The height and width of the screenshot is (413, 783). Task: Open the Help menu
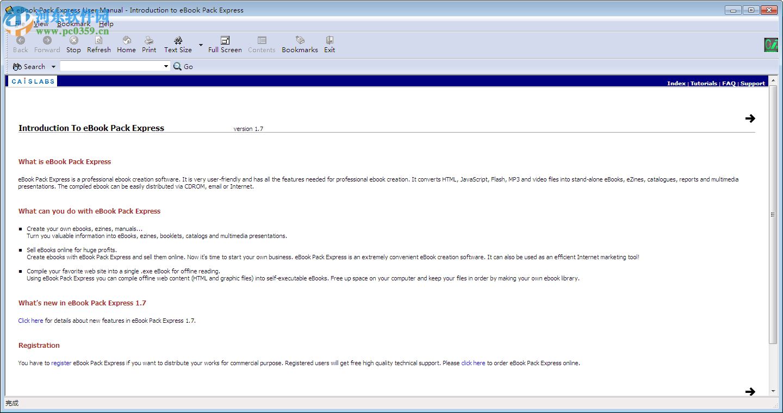106,23
